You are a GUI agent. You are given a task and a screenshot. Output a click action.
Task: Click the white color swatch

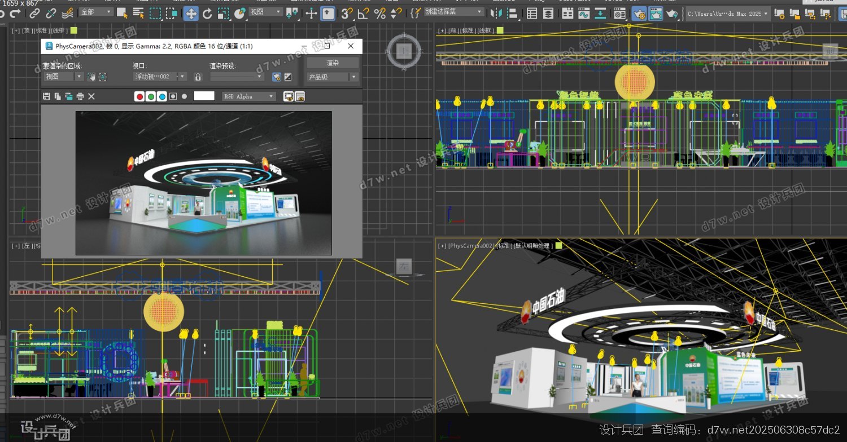click(x=204, y=96)
